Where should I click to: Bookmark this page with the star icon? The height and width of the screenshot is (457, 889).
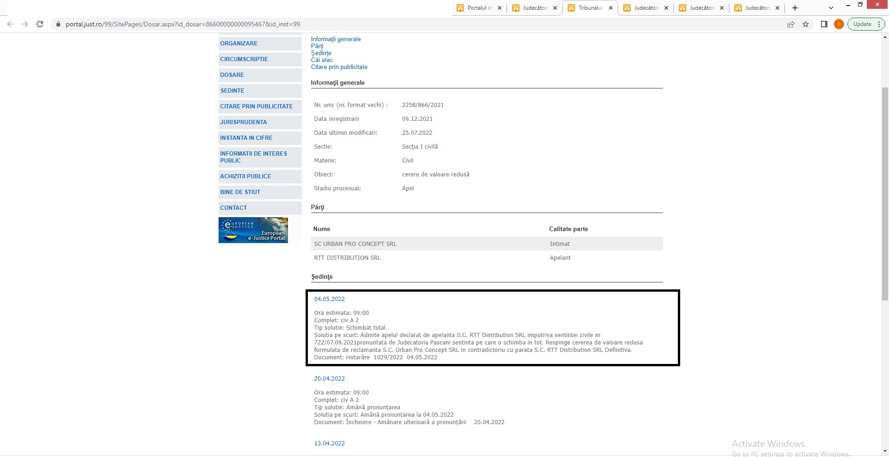coord(806,24)
